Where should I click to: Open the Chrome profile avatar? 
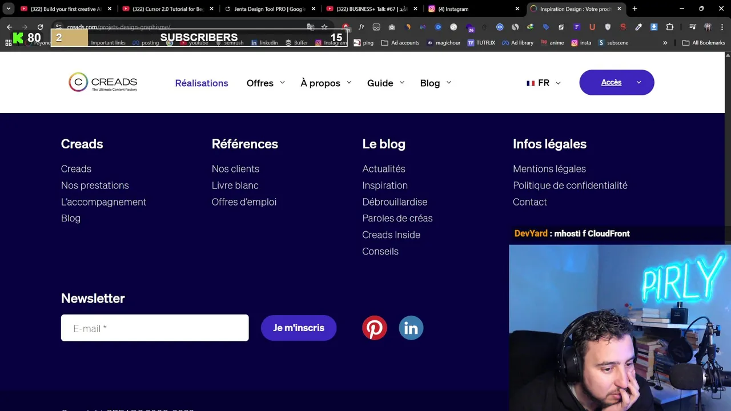(708, 27)
